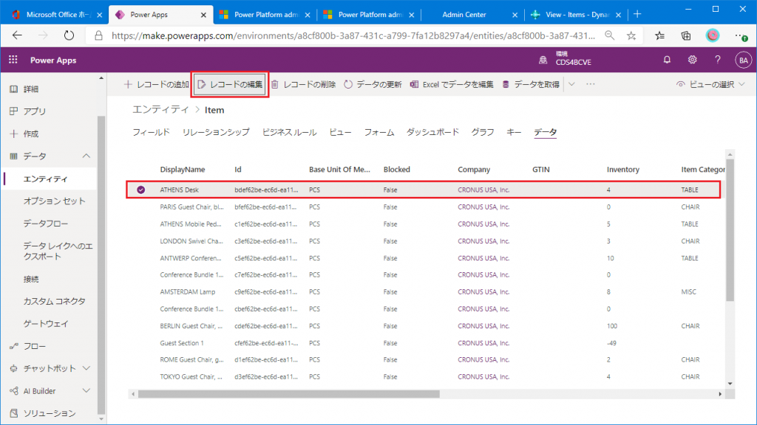Image resolution: width=757 pixels, height=425 pixels.
Task: Open help question mark icon
Action: click(717, 60)
